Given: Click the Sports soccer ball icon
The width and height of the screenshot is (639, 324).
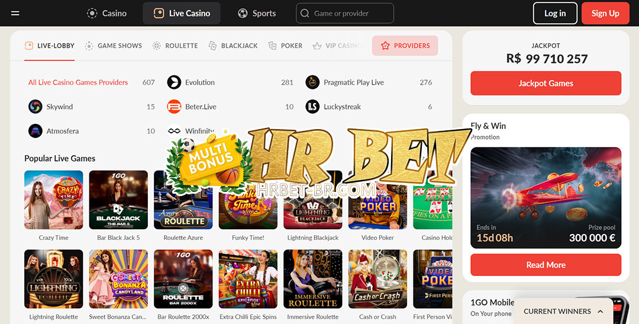Looking at the screenshot, I should point(243,13).
